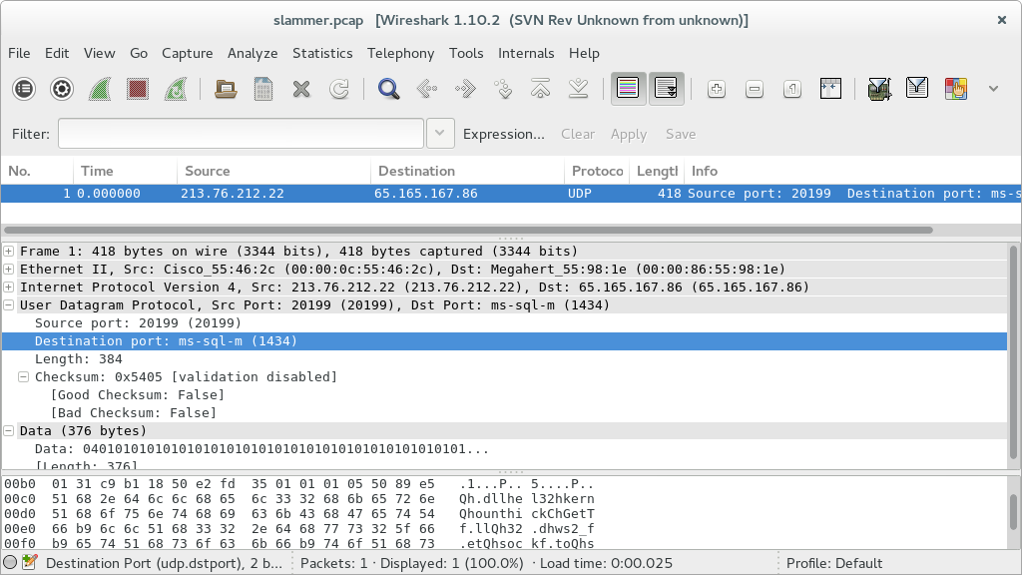Screen dimensions: 1022x575
Task: Jump to the last packet
Action: click(x=578, y=89)
